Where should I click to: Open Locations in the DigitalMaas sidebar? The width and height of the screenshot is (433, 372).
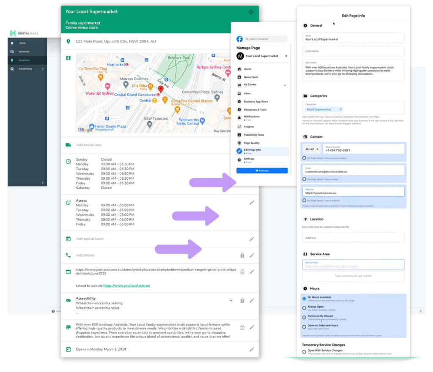(x=24, y=60)
